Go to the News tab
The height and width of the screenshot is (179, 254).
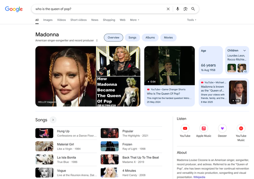[x=94, y=20]
